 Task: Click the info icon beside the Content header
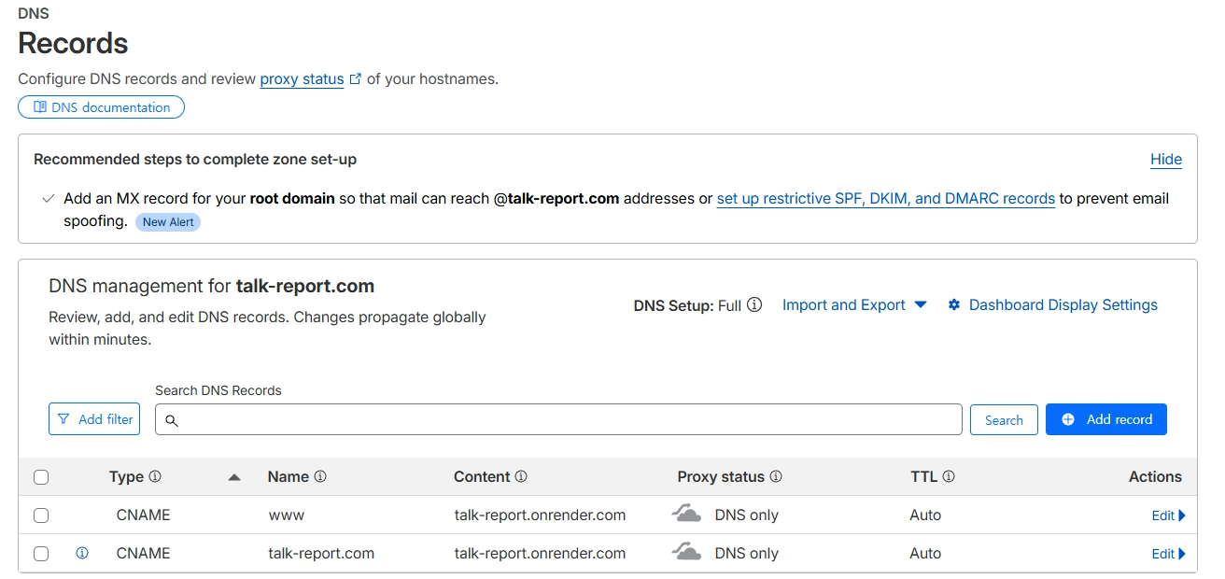(521, 476)
